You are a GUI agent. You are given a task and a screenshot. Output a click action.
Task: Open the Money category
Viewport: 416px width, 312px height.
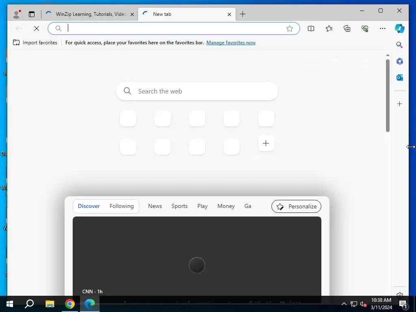point(226,206)
